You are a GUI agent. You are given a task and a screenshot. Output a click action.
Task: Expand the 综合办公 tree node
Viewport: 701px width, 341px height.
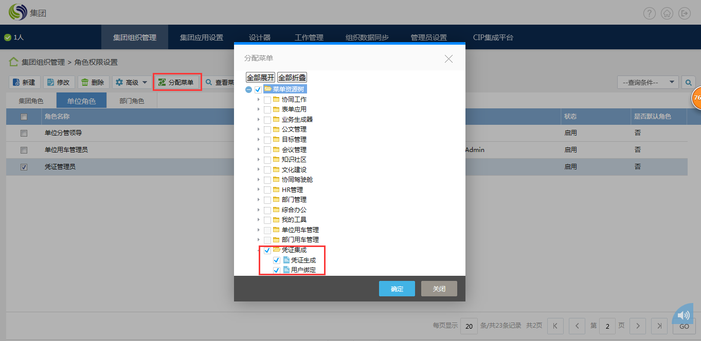pos(259,210)
